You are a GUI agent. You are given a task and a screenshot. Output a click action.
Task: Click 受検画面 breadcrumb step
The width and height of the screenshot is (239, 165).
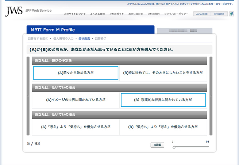(x=84, y=39)
